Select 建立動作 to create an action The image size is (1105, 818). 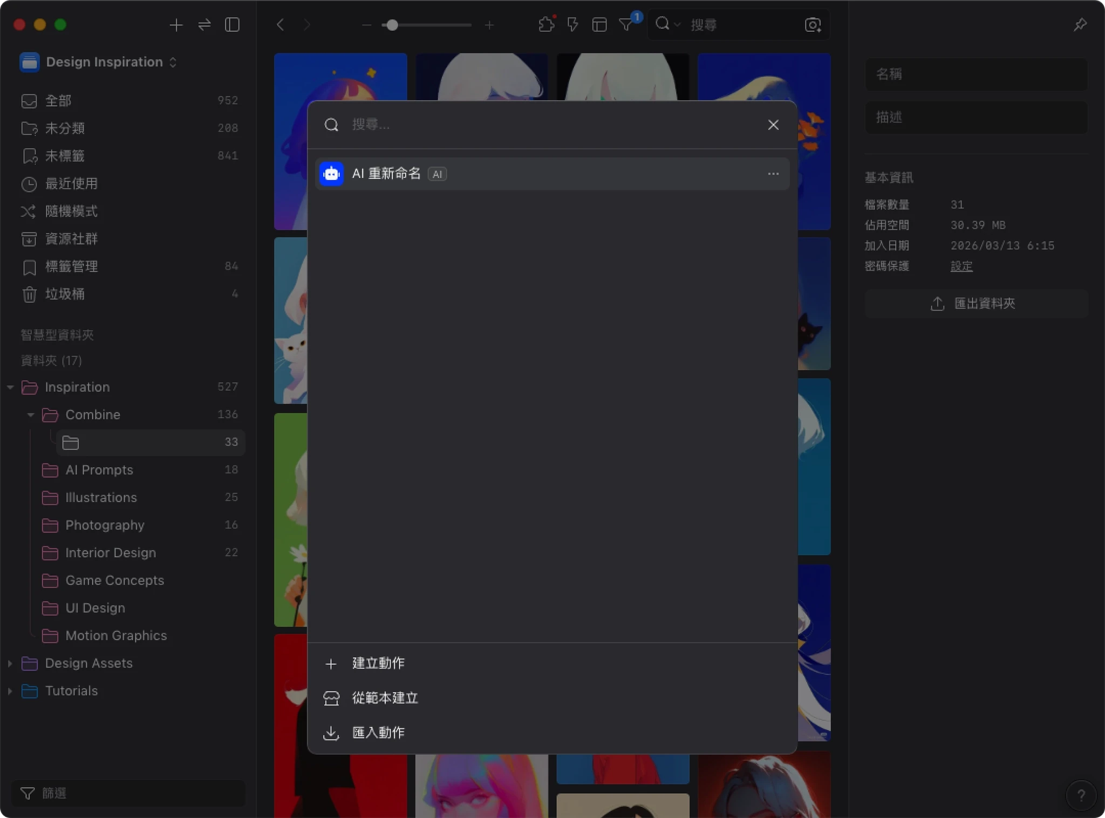[378, 663]
